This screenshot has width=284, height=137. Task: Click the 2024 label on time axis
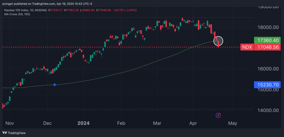(x=83, y=123)
